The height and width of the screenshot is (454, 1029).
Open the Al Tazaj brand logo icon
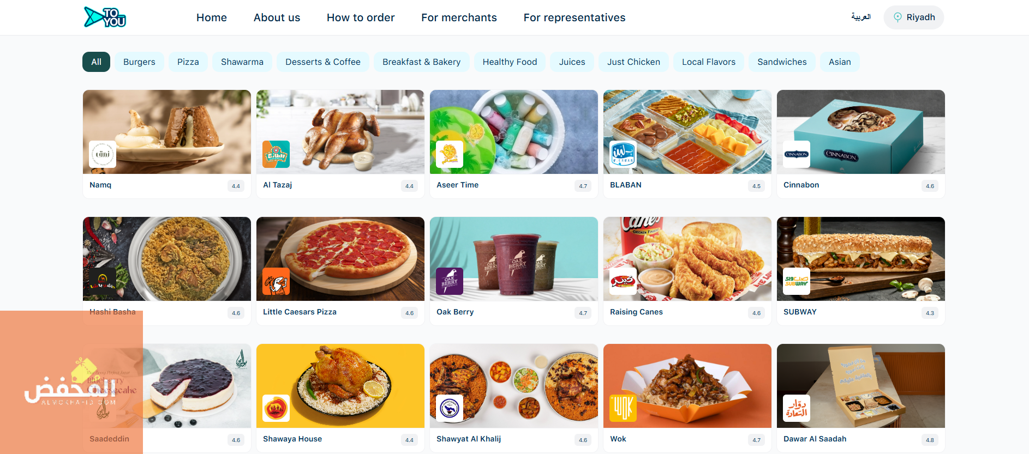click(x=276, y=154)
